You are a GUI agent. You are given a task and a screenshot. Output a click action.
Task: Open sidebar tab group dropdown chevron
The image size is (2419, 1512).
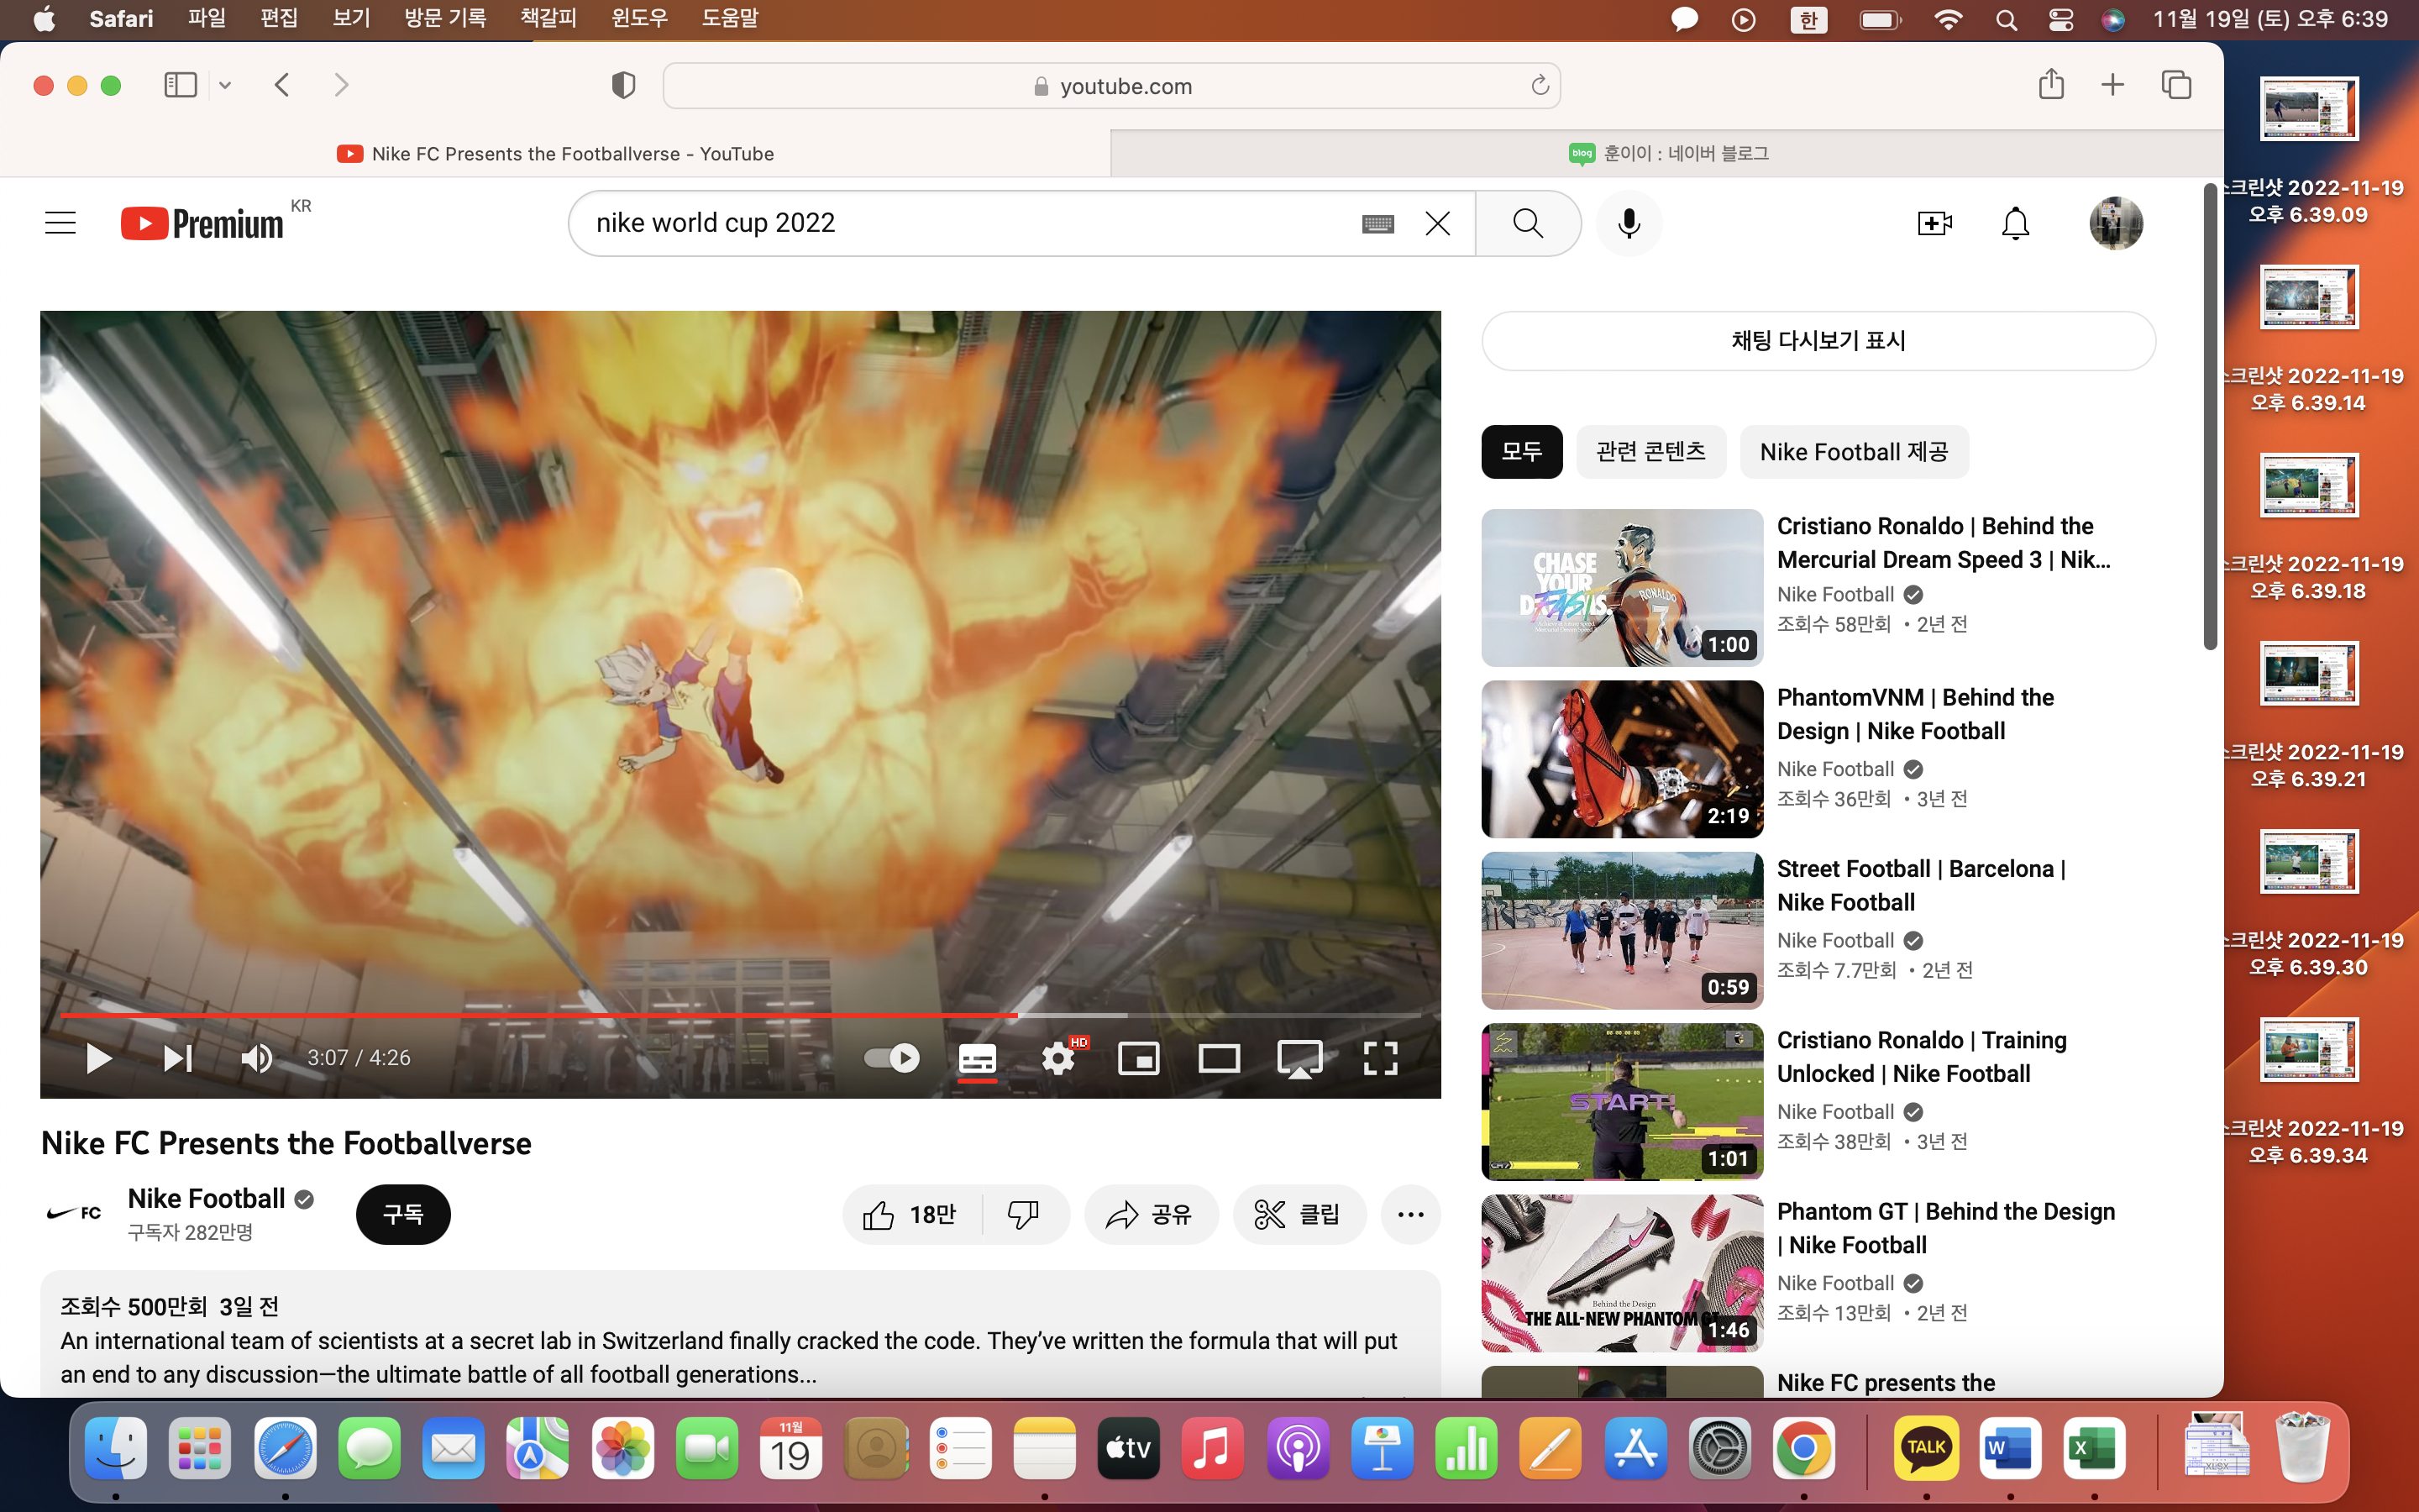coord(225,85)
